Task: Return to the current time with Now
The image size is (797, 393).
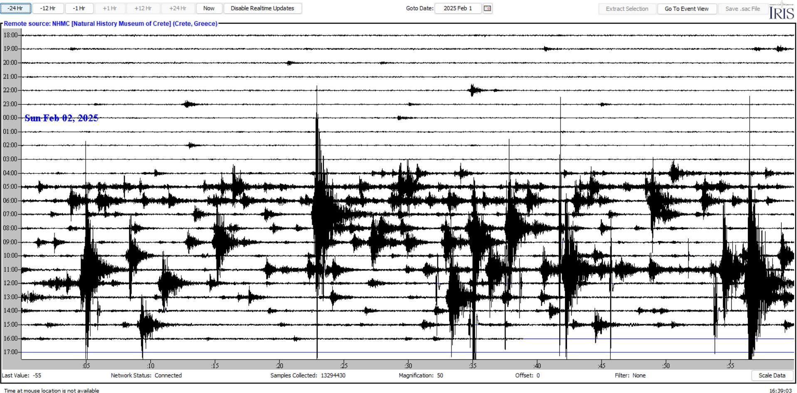Action: click(x=209, y=8)
